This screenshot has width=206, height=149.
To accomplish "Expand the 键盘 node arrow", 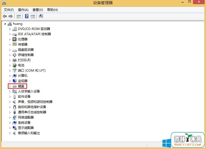I will tap(10, 86).
